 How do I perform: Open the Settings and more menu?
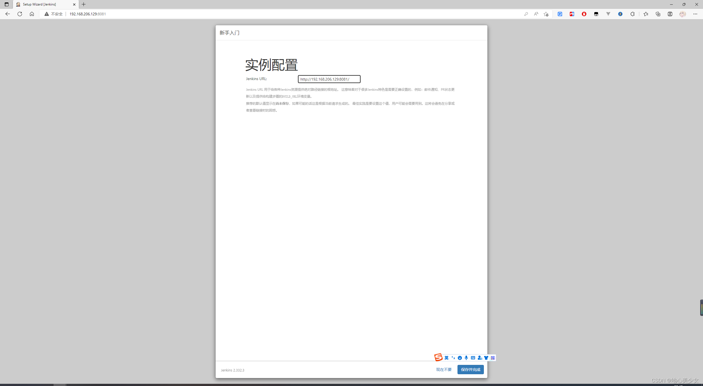tap(695, 14)
